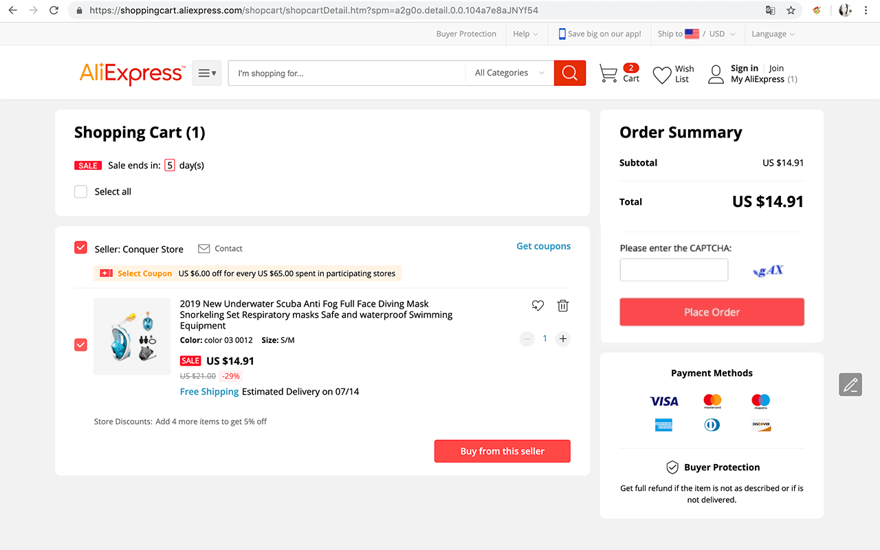Open My AliExpress link
880x550 pixels.
pos(758,79)
